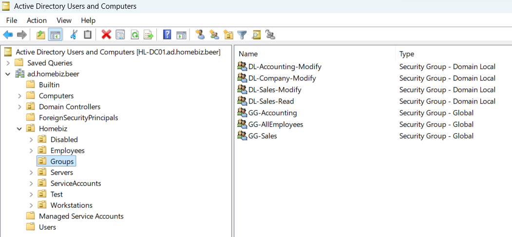Screen dimensions: 512x237
Task: Delete the selection with red X icon
Action: 106,34
